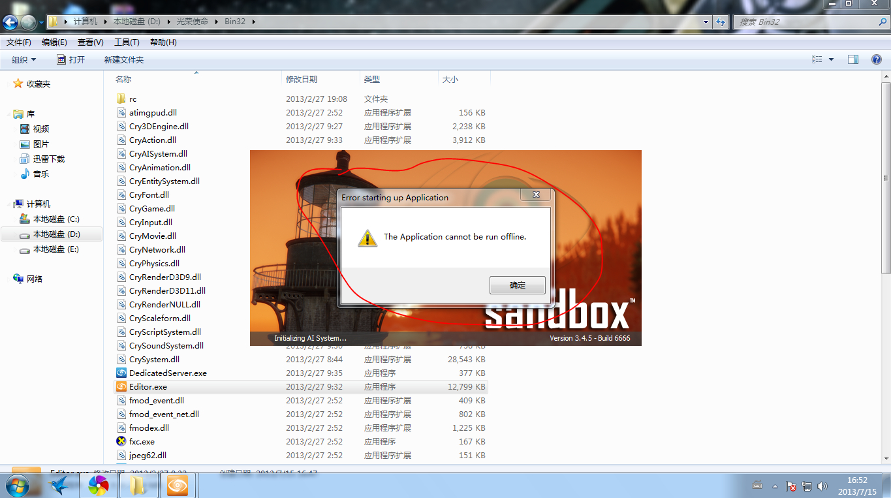Select the 本地磁盘 (C:) drive icon
The height and width of the screenshot is (498, 891).
[x=25, y=219]
